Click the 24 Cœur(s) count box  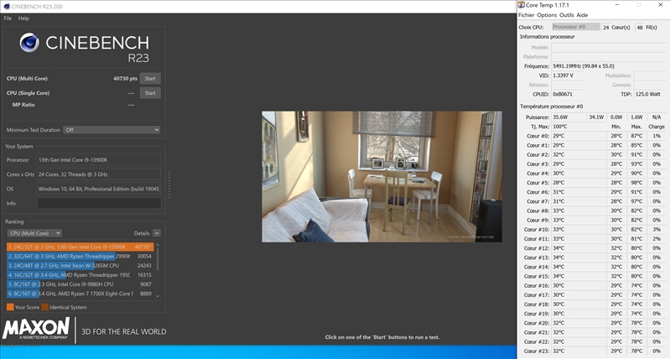606,28
